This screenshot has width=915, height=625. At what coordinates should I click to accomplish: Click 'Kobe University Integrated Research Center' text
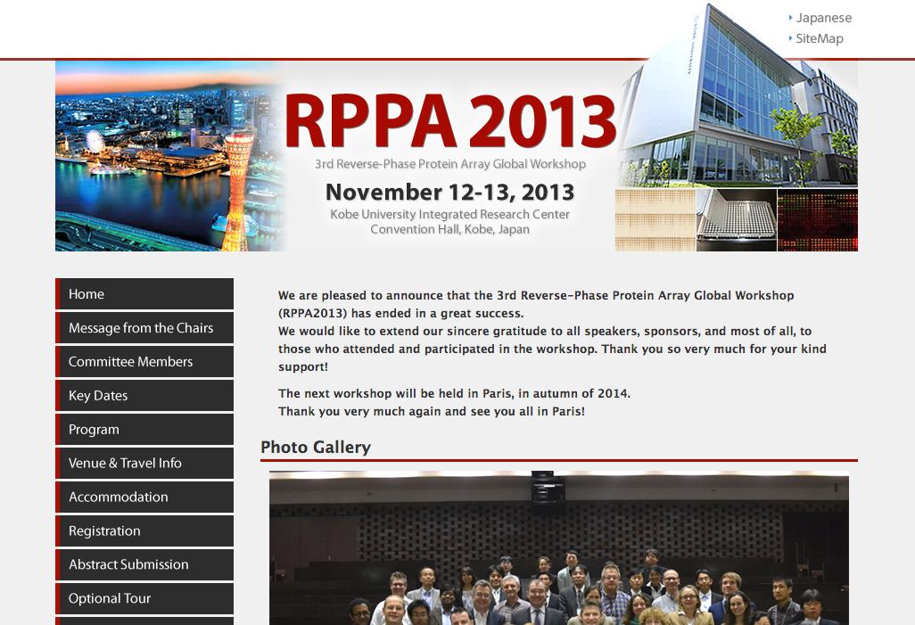pyautogui.click(x=449, y=214)
